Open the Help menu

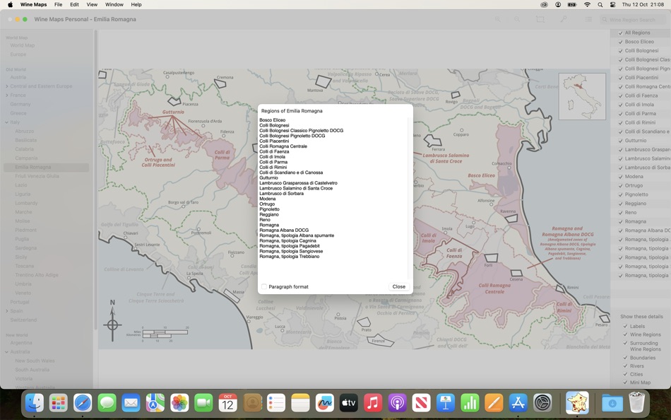pyautogui.click(x=136, y=5)
